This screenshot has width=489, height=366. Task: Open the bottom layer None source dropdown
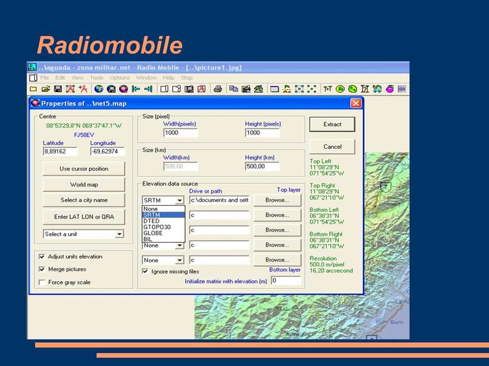click(180, 260)
